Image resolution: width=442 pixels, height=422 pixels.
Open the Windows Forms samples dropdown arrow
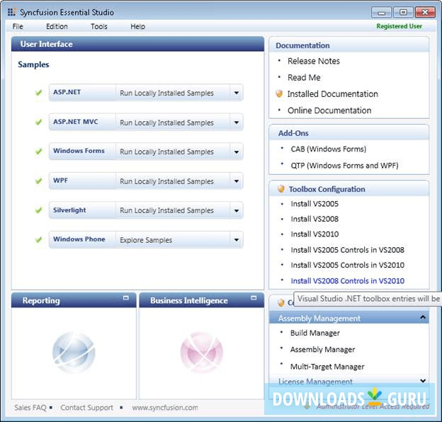tap(237, 152)
